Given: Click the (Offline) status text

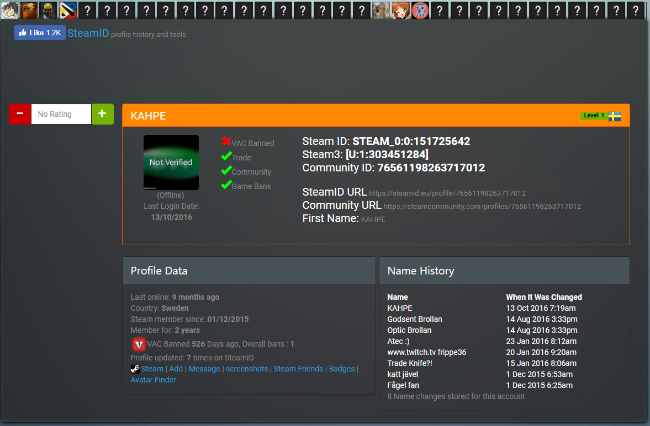Looking at the screenshot, I should point(171,195).
